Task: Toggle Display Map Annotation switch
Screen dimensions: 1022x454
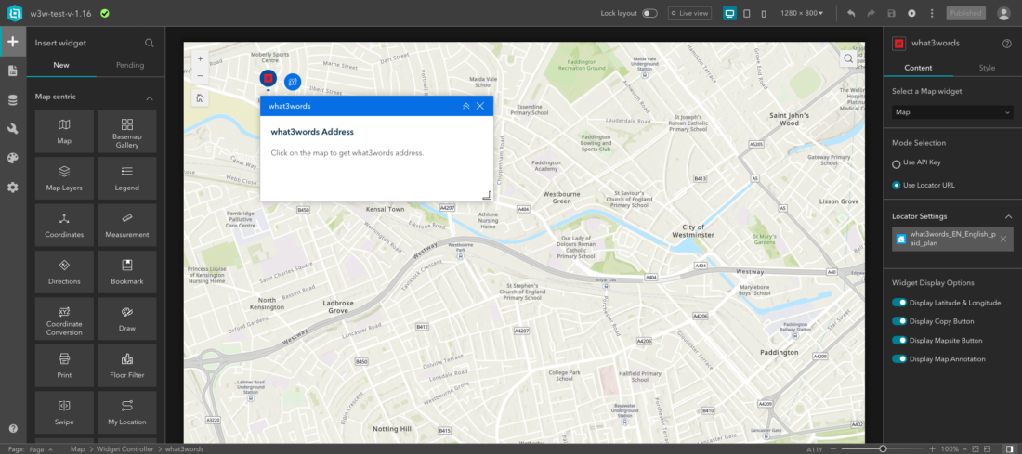Action: pyautogui.click(x=899, y=359)
